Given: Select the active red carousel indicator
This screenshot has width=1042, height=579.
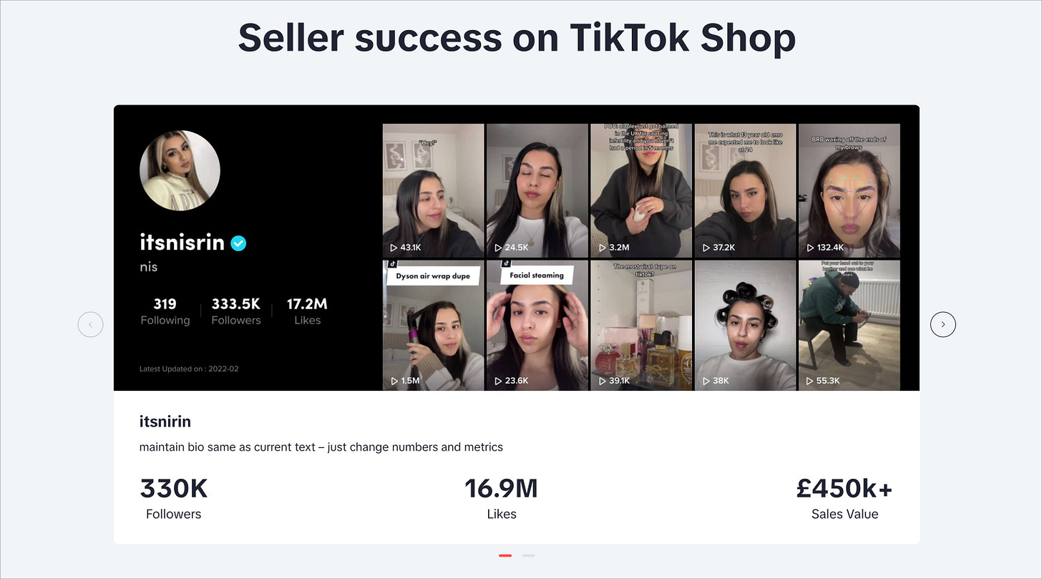Looking at the screenshot, I should point(505,555).
